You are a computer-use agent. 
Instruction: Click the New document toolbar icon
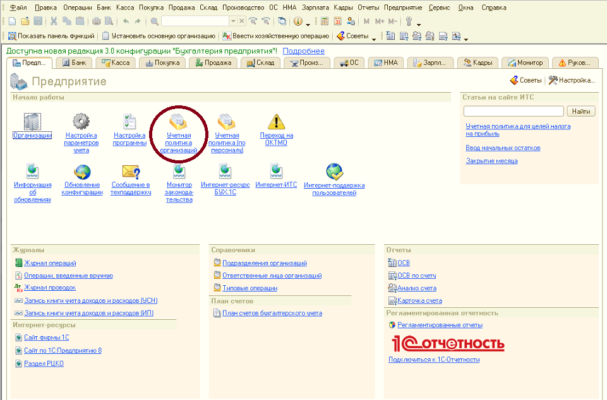click(x=12, y=21)
